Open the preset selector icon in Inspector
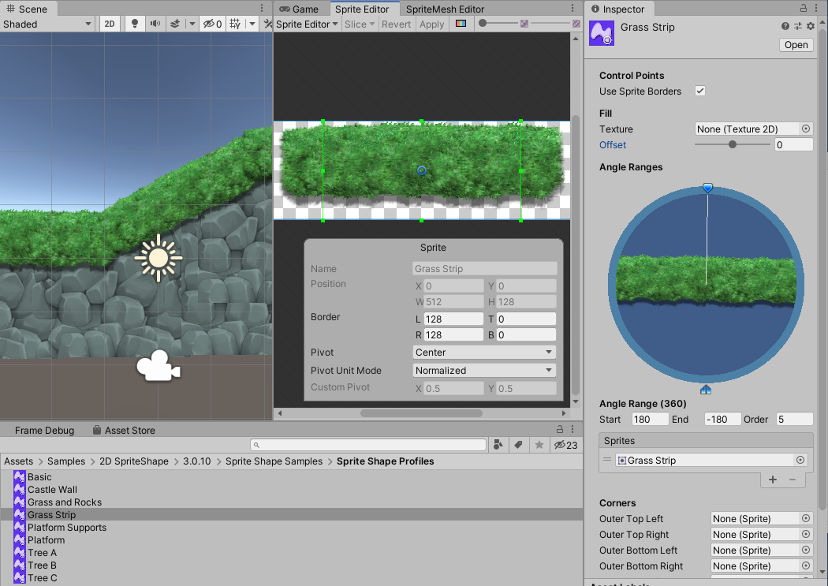 point(797,27)
